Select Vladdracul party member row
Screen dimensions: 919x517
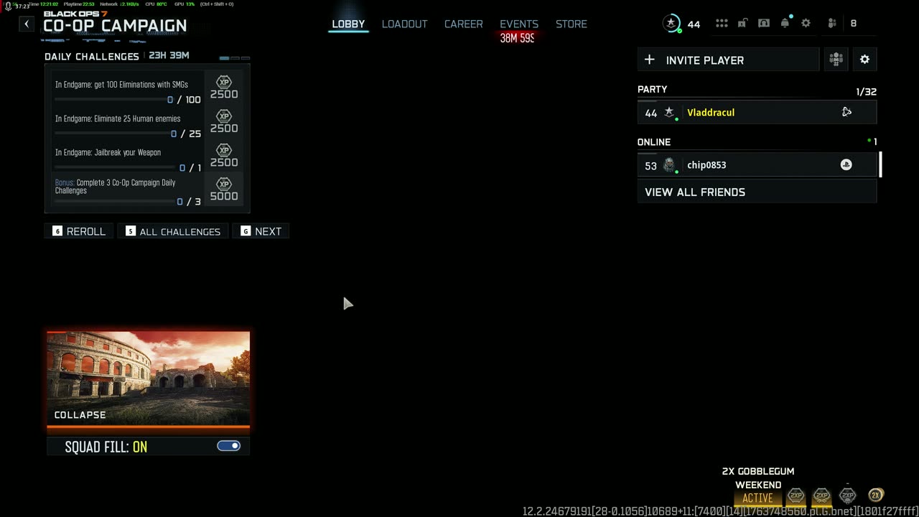click(x=757, y=112)
